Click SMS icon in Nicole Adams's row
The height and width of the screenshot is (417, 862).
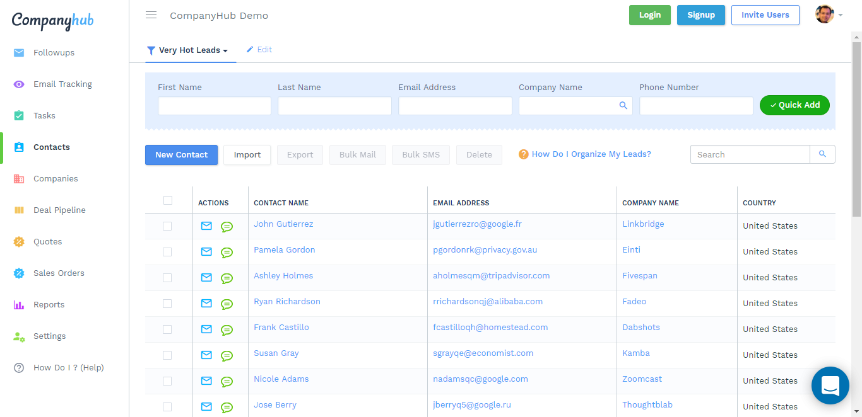point(227,382)
